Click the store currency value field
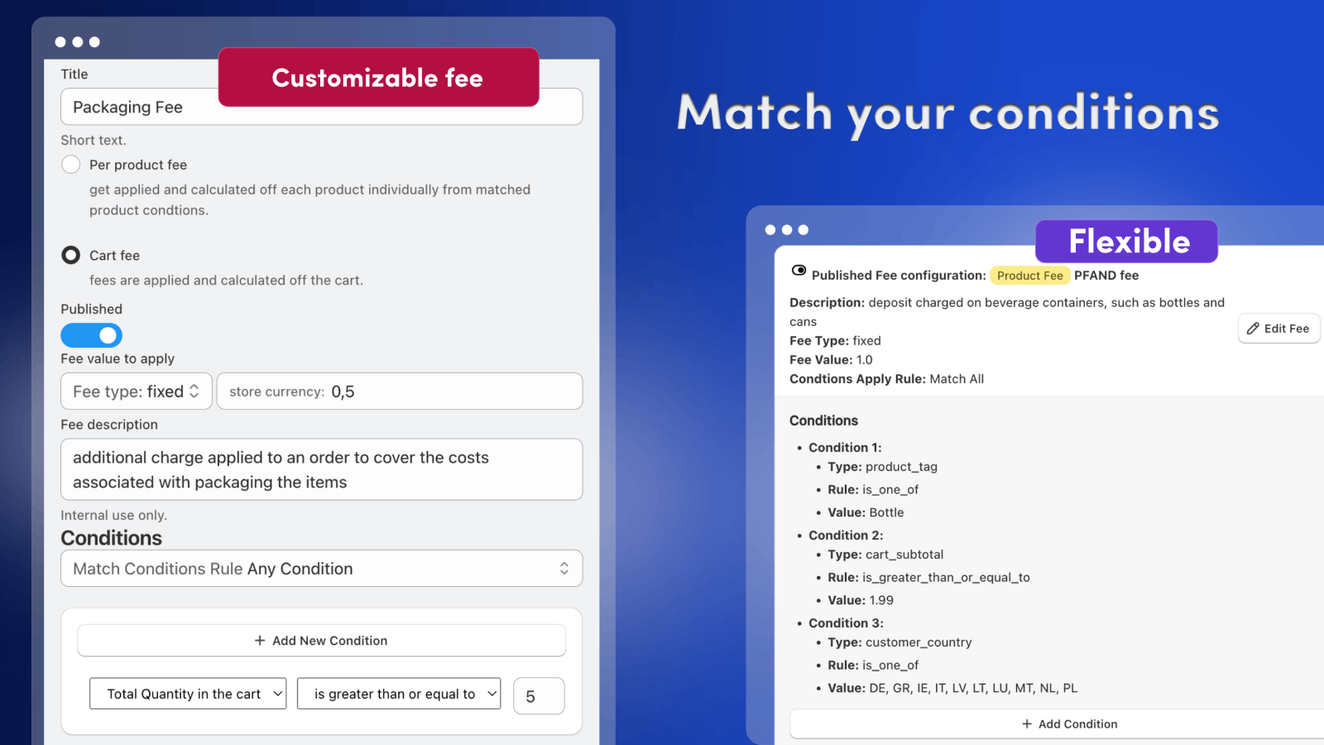The height and width of the screenshot is (745, 1324). 400,392
